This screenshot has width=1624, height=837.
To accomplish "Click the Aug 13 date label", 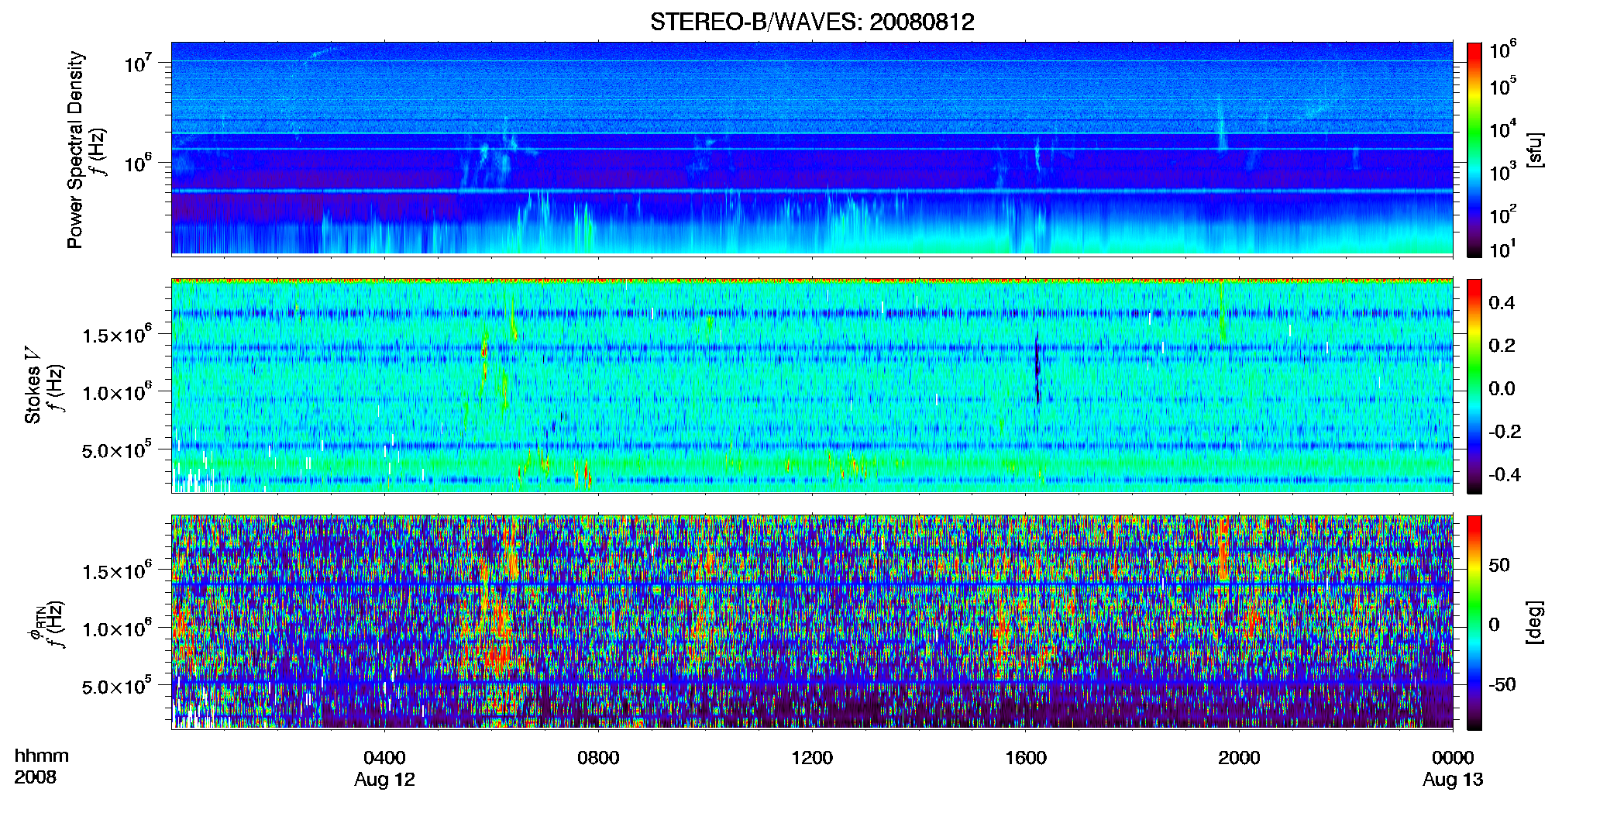I will point(1453,780).
